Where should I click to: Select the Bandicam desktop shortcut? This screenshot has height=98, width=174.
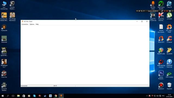(x=161, y=86)
